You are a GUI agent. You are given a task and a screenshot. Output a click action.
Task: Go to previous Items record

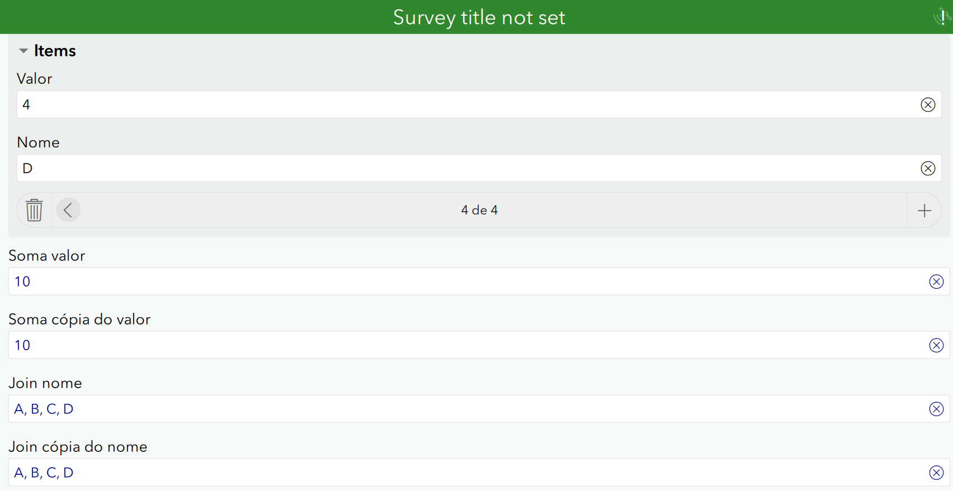[x=68, y=210]
